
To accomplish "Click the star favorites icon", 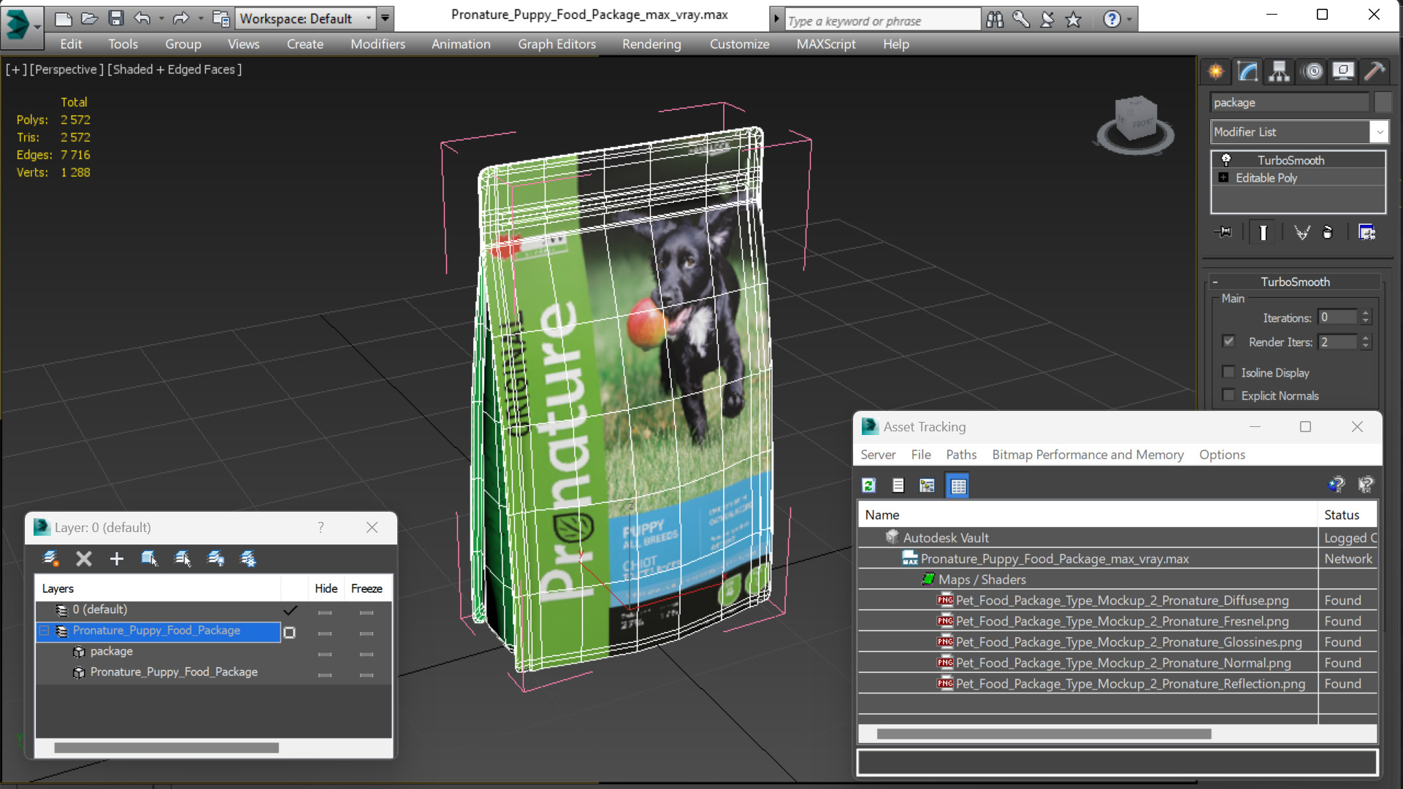I will coord(1073,20).
